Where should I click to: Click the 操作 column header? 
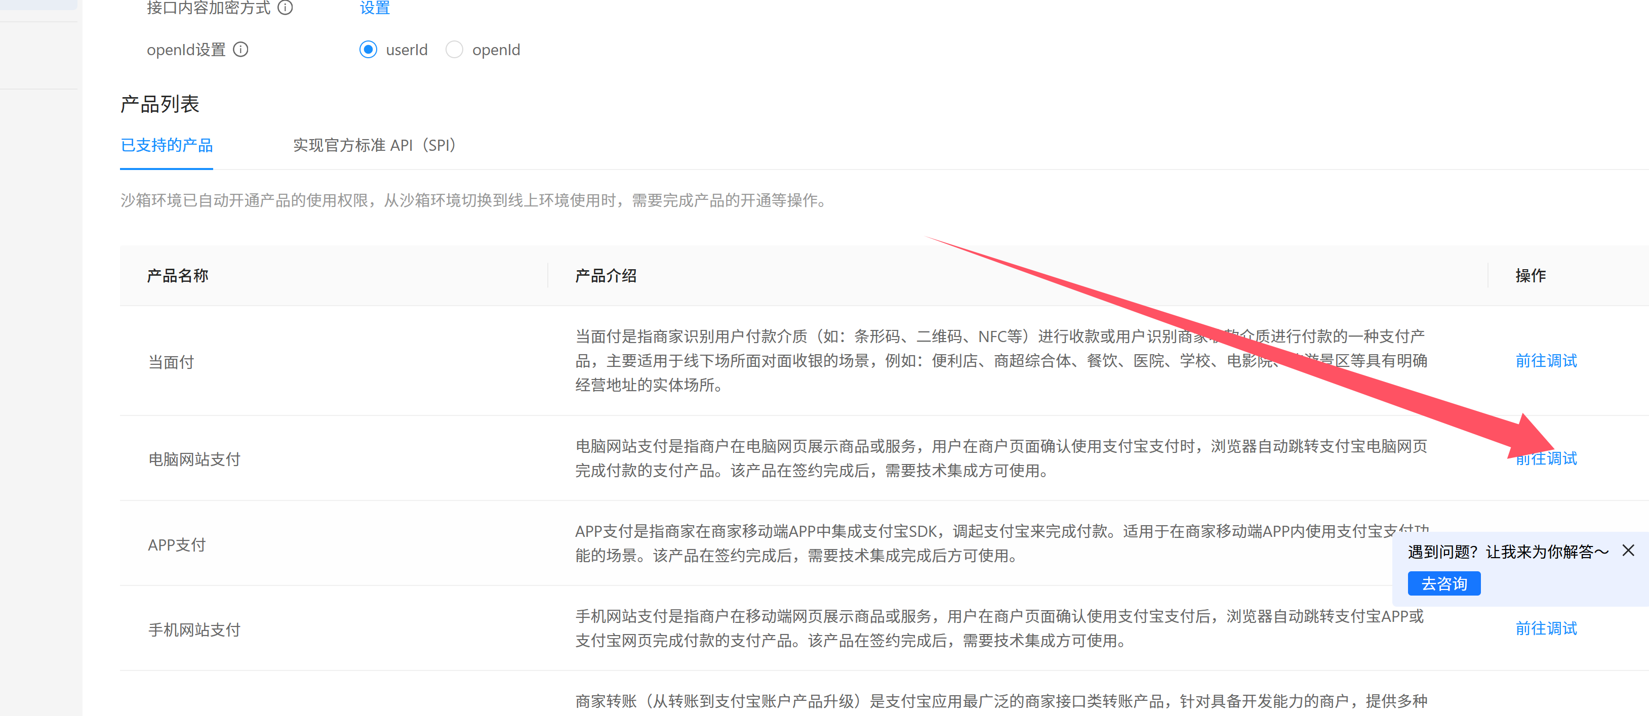tap(1531, 276)
